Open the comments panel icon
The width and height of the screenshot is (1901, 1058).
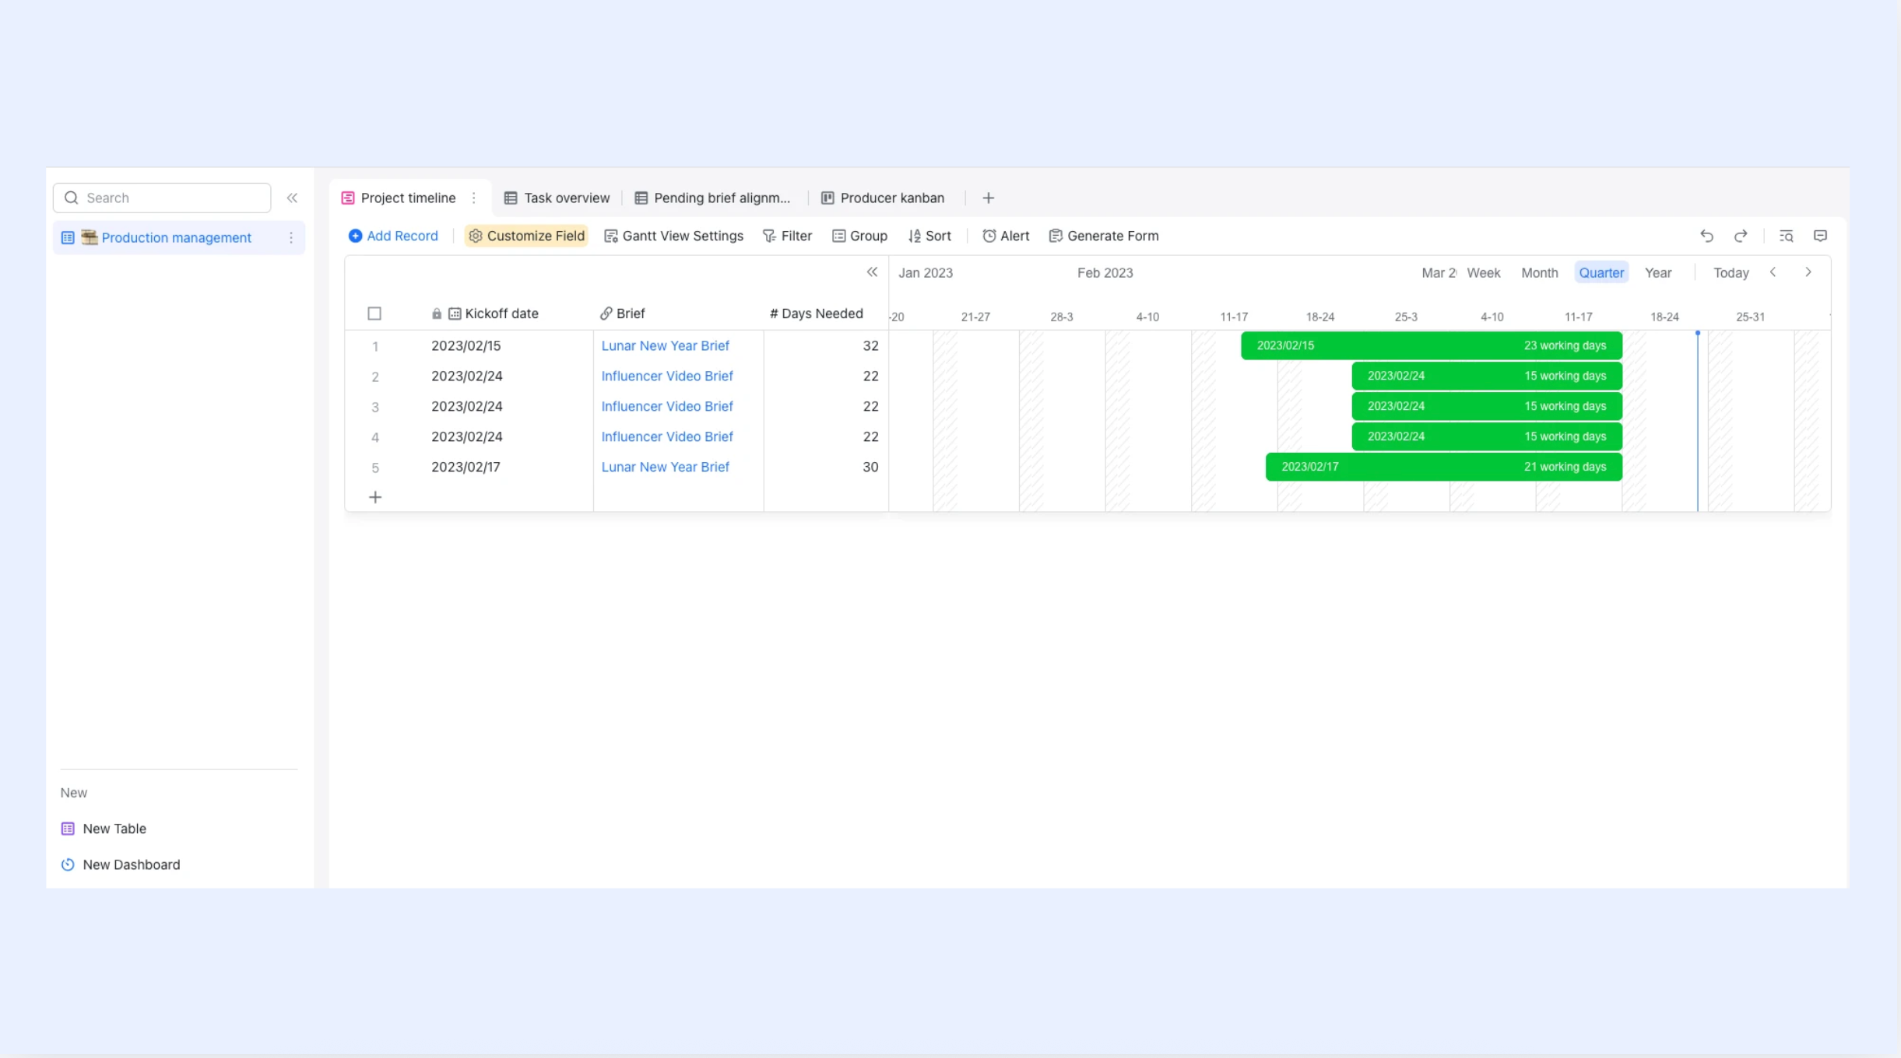point(1820,236)
